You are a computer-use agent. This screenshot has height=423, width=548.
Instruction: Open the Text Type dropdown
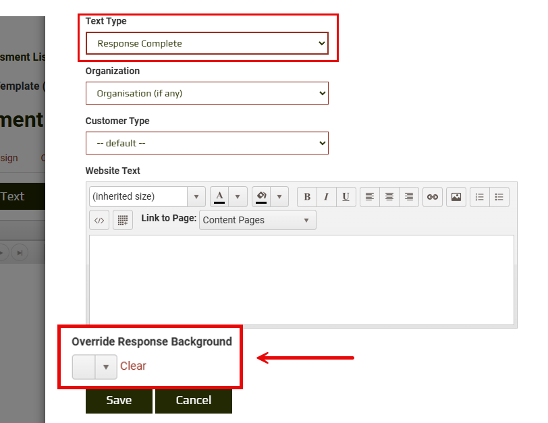207,44
